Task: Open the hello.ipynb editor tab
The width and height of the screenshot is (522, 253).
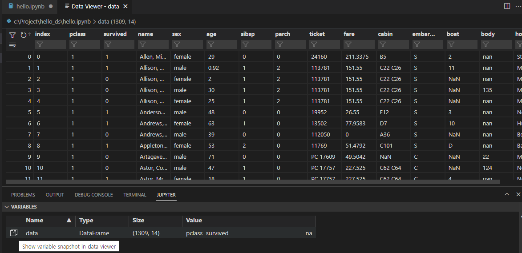Action: 30,6
